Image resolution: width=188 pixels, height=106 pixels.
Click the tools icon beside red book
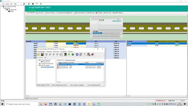(89, 54)
